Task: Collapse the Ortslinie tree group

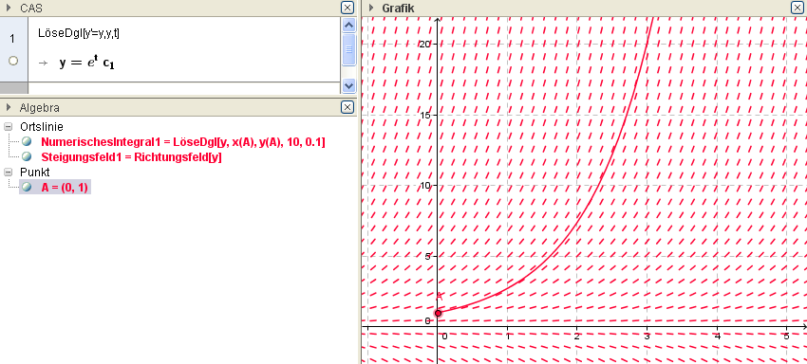Action: tap(9, 126)
